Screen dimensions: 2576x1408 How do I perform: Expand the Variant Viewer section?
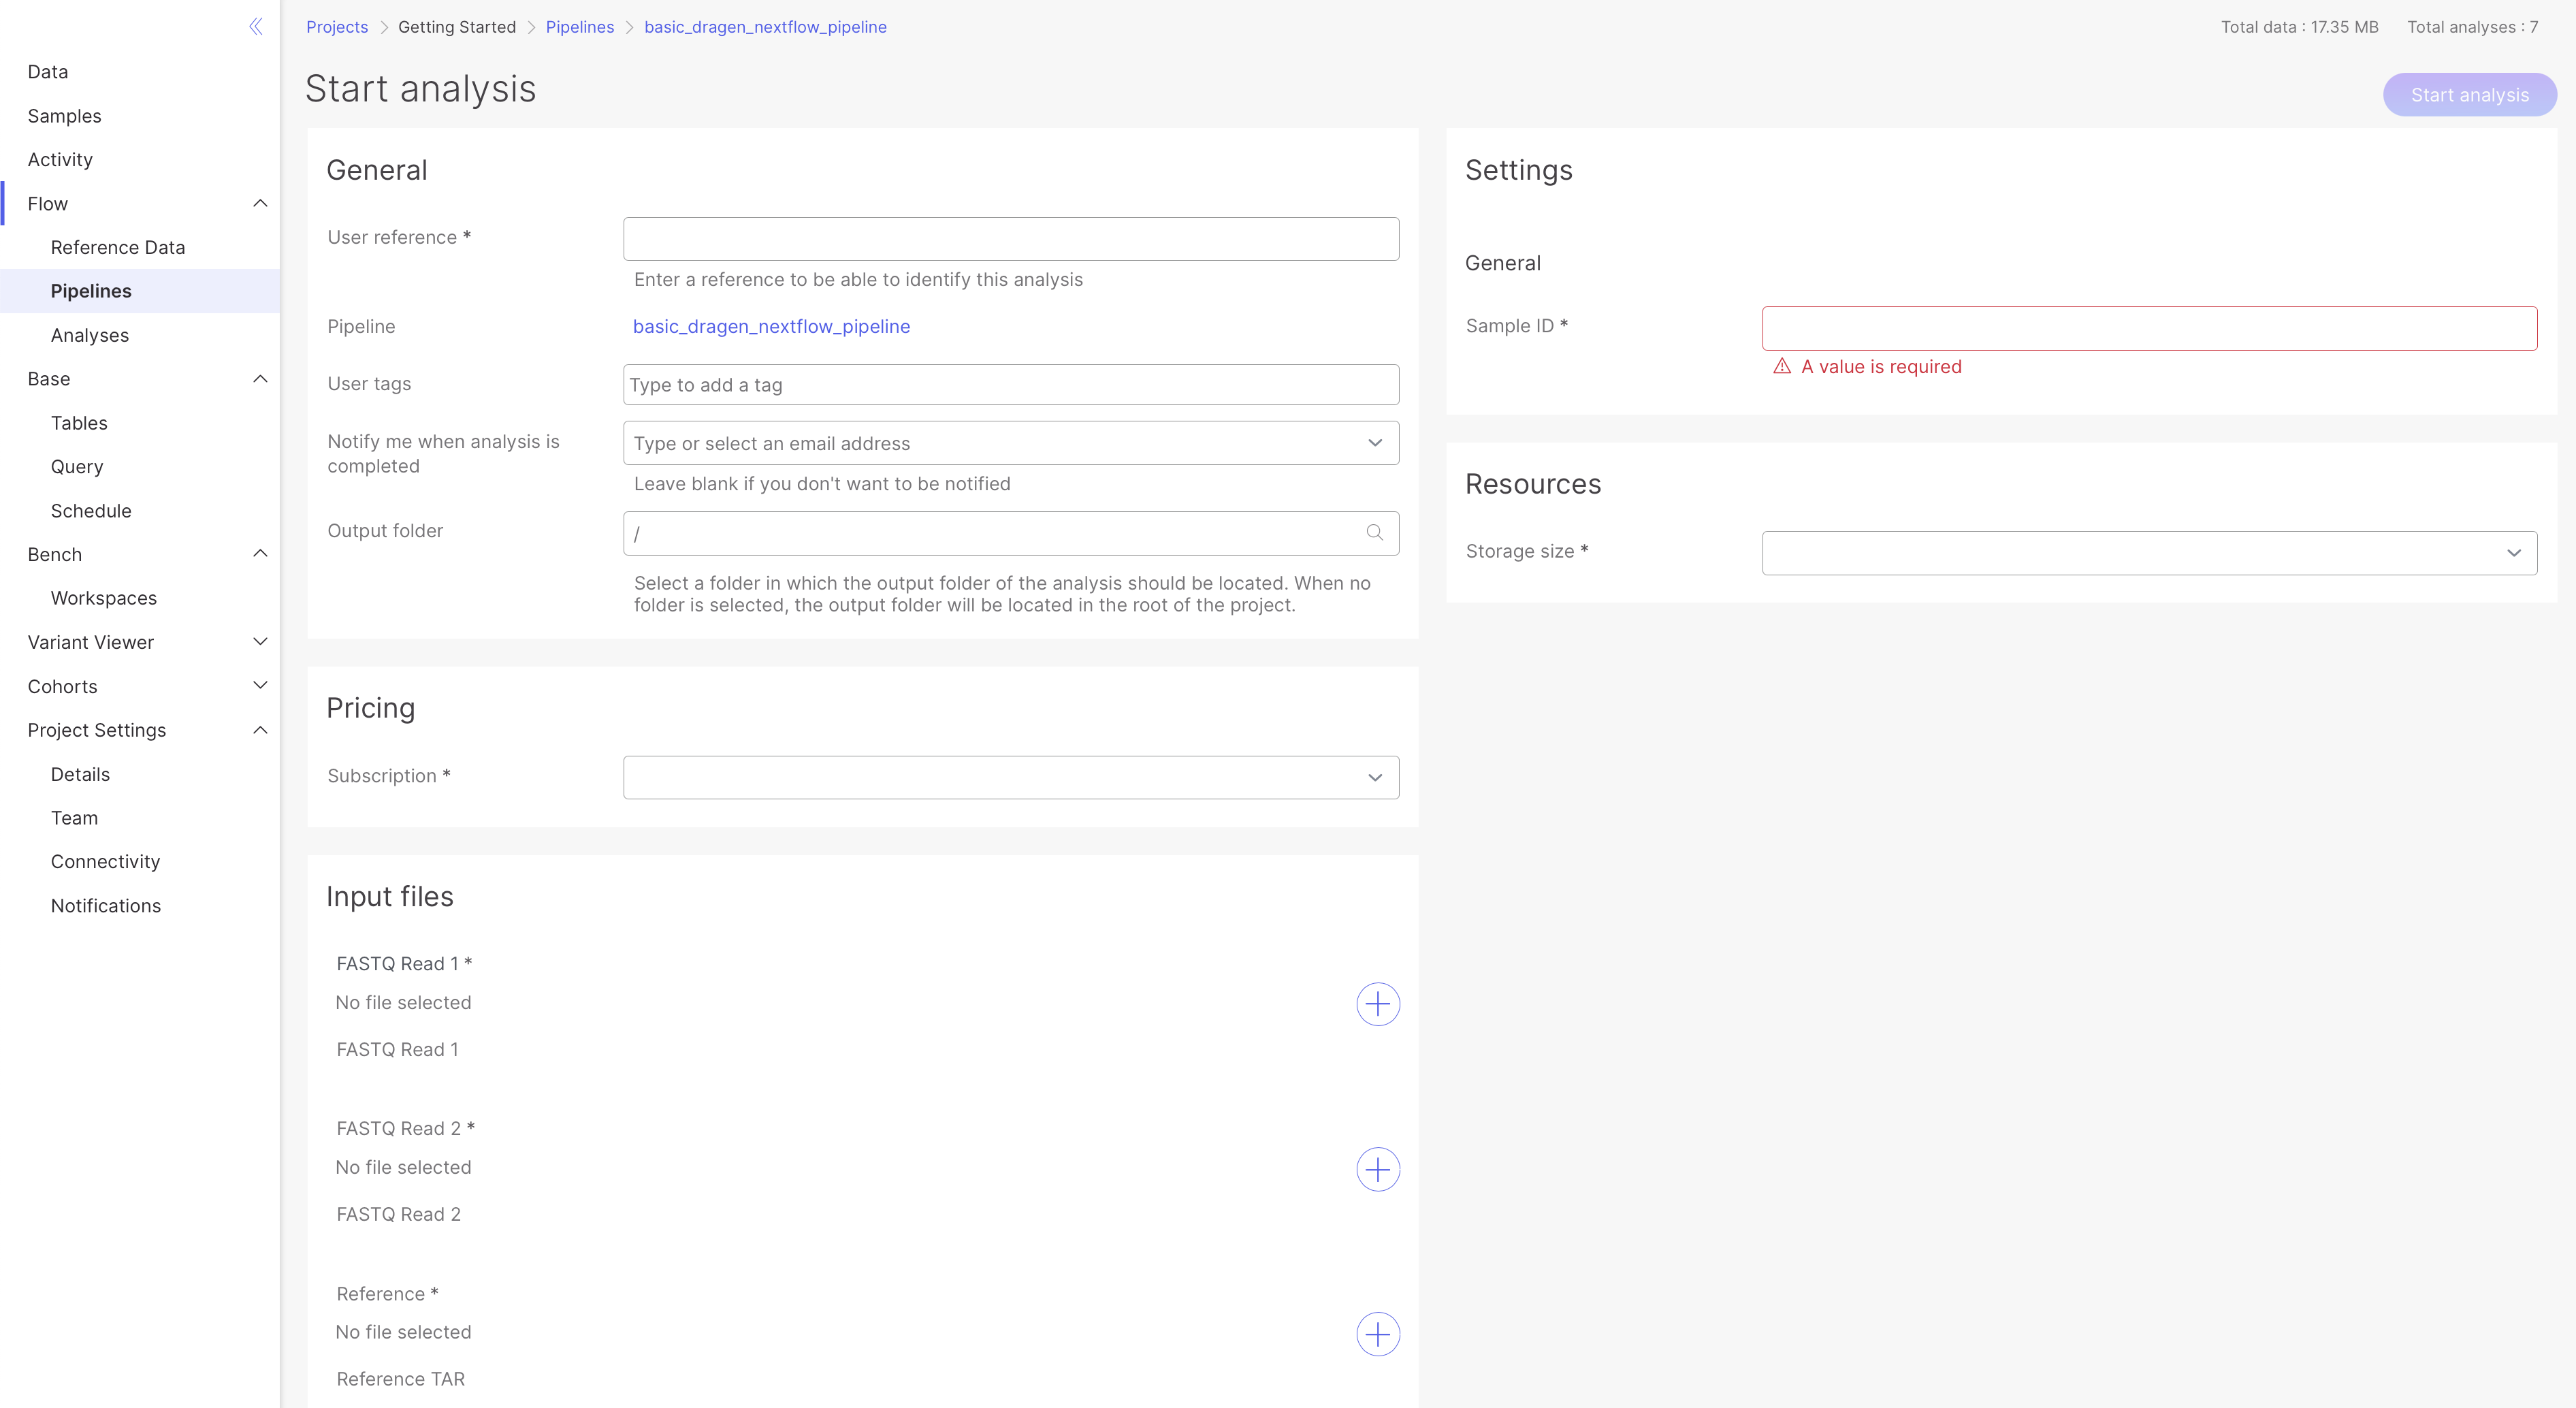click(x=260, y=642)
